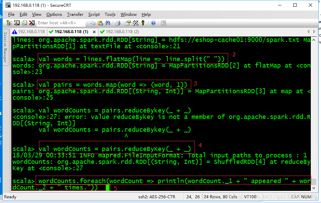
Task: Click the SecureCRT app icon in title bar
Action: 8,5
